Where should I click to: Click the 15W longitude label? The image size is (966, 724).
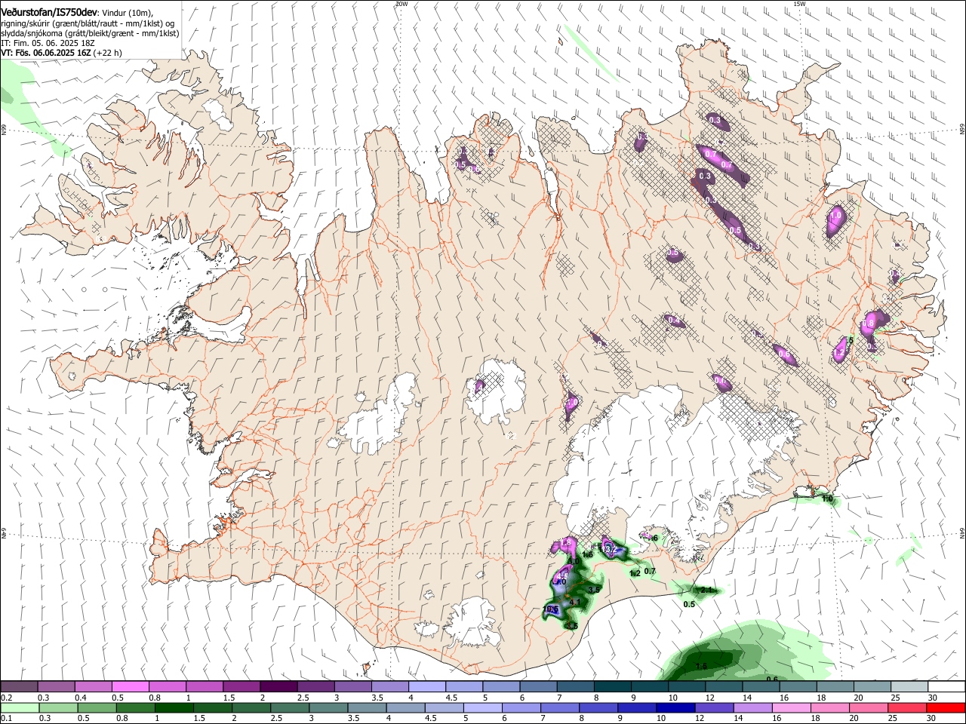click(799, 4)
